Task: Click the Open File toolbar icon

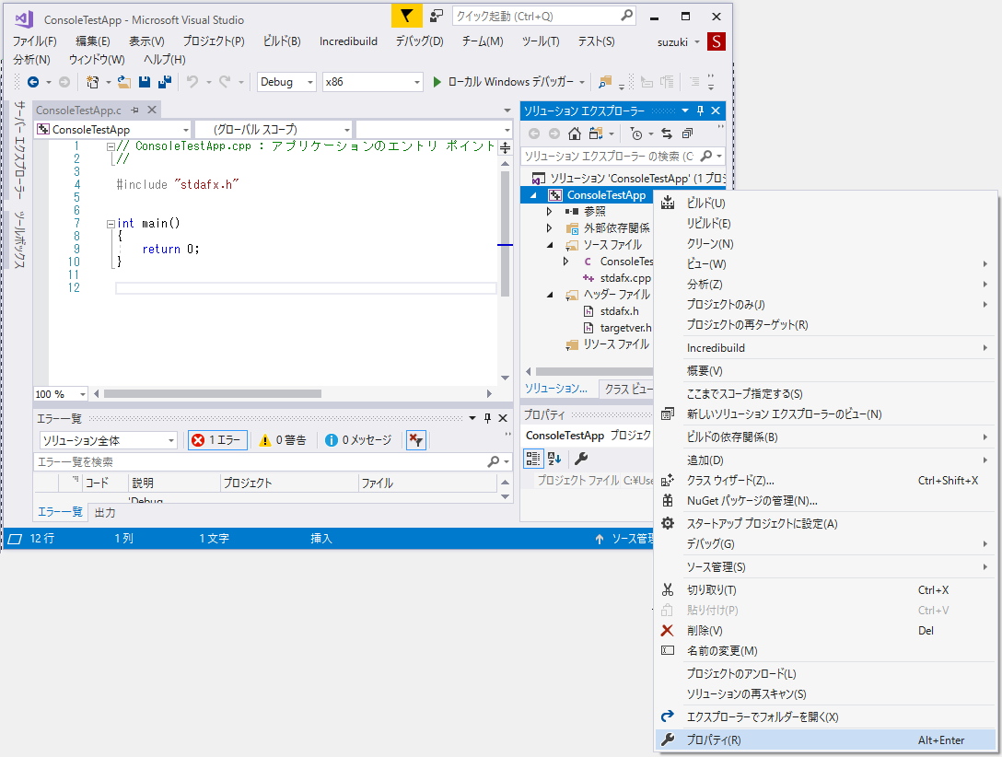Action: point(124,82)
